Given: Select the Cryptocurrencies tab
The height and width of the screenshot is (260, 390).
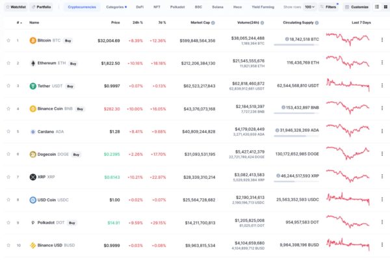Looking at the screenshot, I should [x=82, y=7].
